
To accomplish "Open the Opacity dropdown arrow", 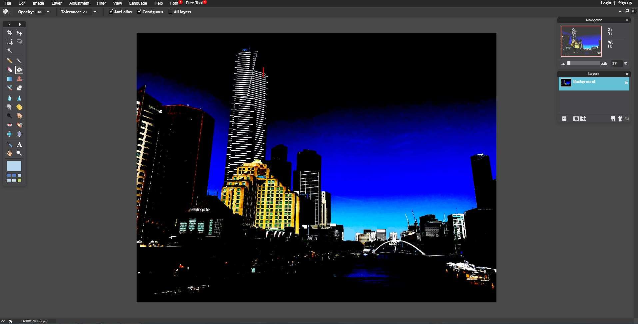I will (48, 12).
